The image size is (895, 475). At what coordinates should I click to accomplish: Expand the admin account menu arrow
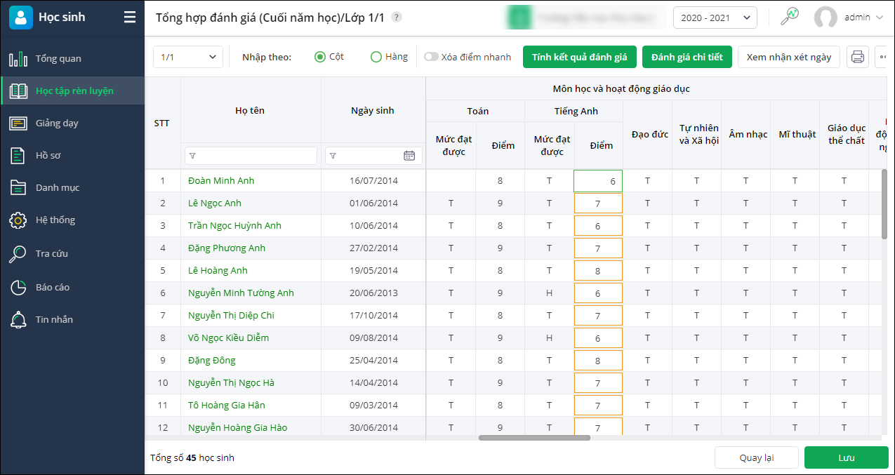click(880, 18)
